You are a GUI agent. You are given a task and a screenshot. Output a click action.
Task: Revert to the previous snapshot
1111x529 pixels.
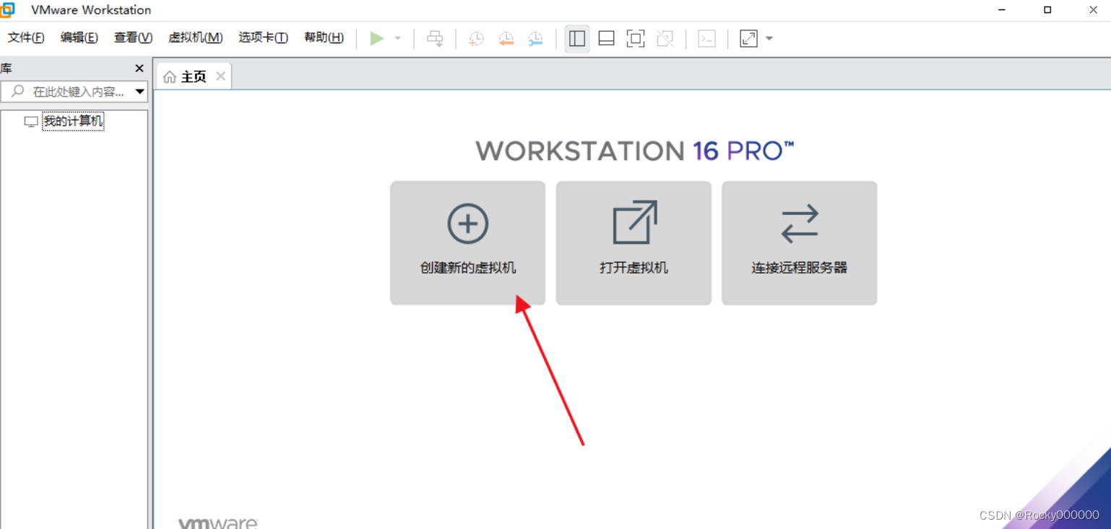coord(506,38)
